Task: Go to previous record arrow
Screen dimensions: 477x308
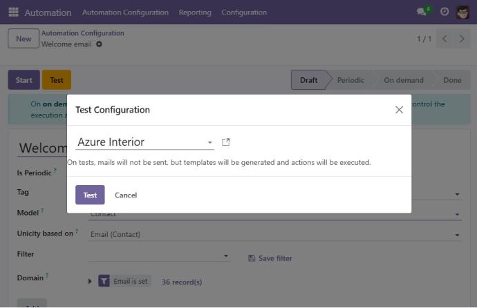Action: pyautogui.click(x=445, y=39)
